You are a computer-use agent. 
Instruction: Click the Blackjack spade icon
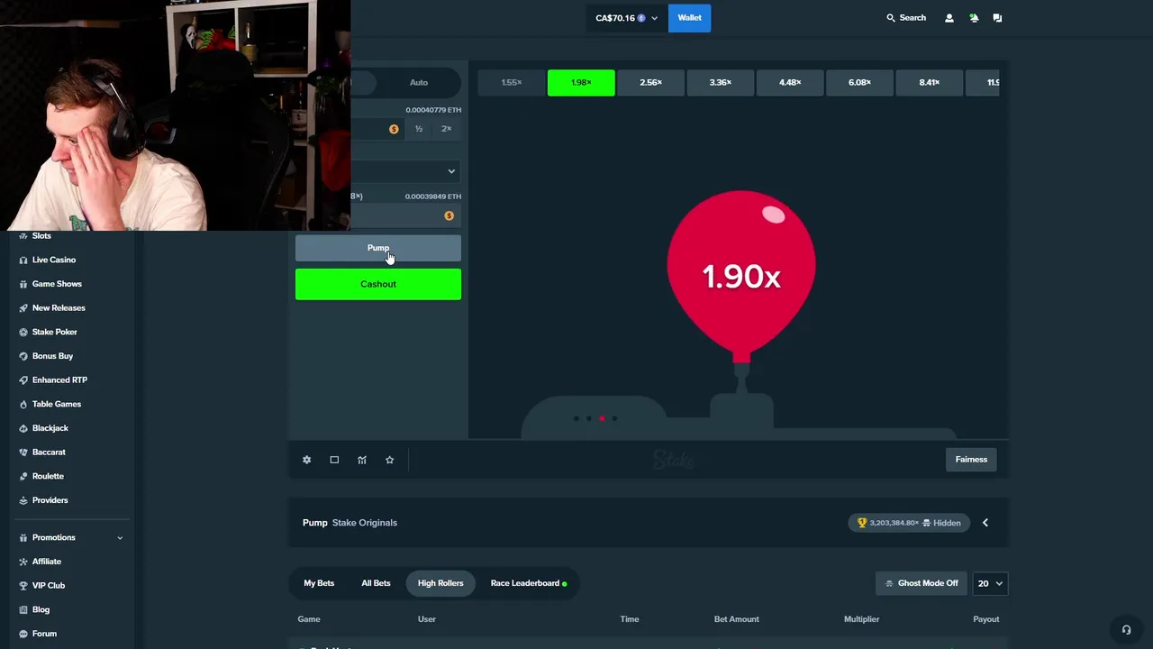point(23,428)
